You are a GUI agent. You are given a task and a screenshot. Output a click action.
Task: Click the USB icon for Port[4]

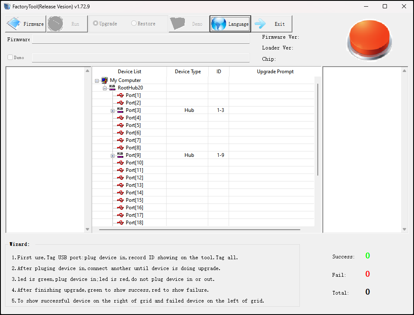(x=120, y=118)
